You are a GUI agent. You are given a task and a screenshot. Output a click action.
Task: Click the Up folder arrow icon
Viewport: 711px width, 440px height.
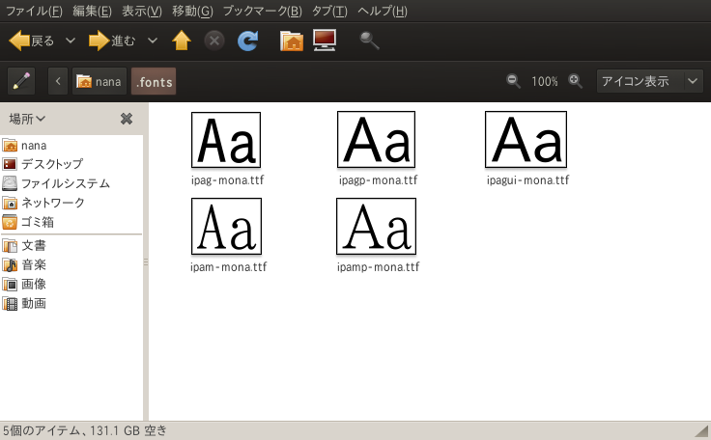click(181, 41)
